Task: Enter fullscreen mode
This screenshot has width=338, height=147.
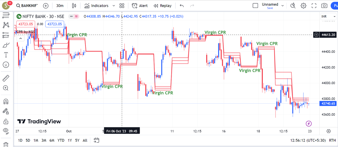Action: [x=314, y=6]
